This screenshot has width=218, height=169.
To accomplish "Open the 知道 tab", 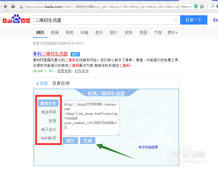I will click(x=84, y=32).
